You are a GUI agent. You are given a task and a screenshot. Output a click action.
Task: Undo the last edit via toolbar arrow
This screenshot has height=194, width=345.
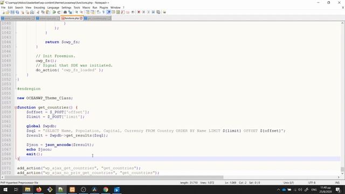54,12
